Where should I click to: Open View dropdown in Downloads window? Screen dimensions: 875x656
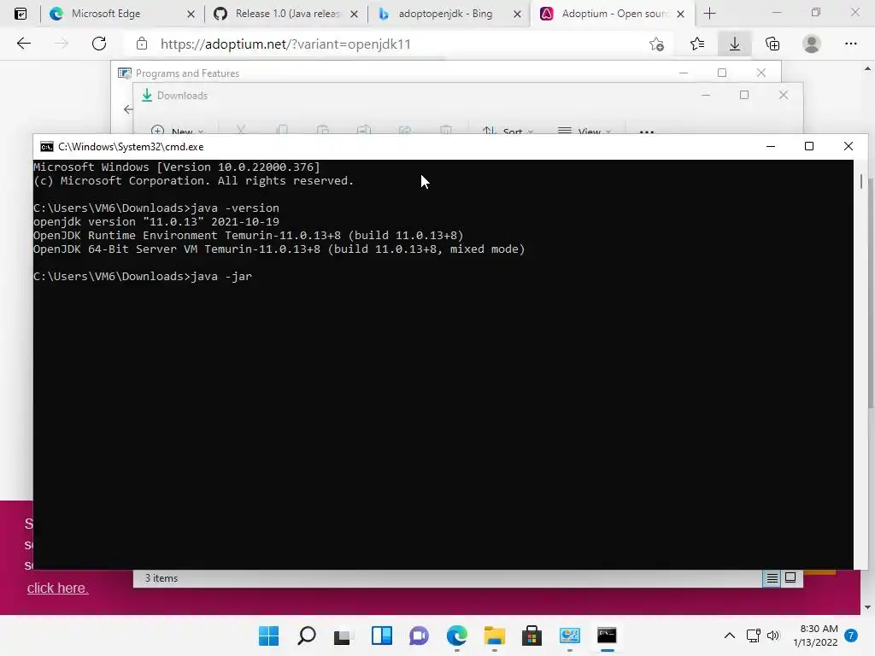584,130
